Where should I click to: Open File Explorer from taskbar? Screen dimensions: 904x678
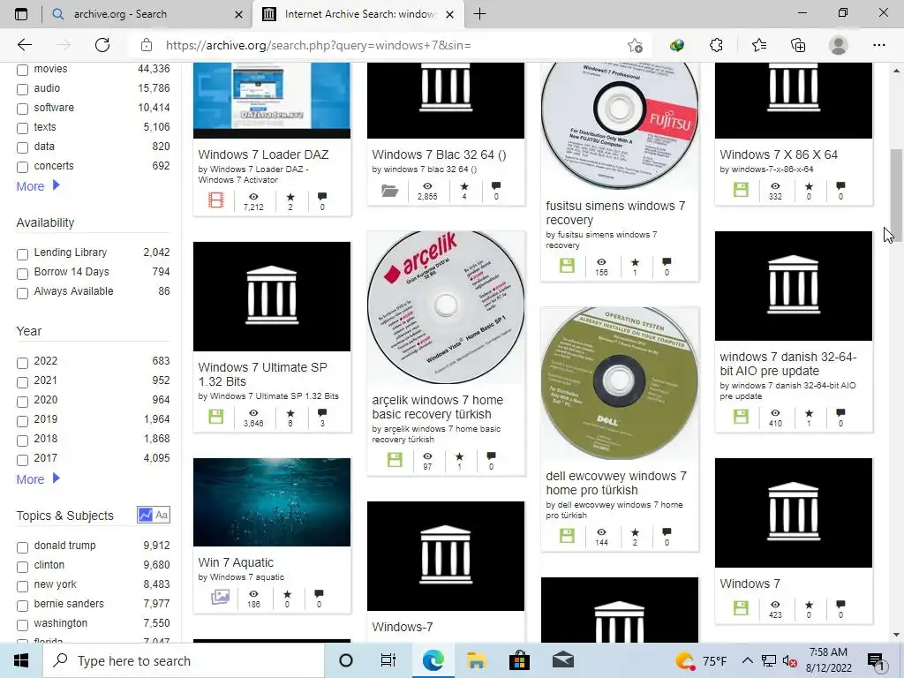476,660
